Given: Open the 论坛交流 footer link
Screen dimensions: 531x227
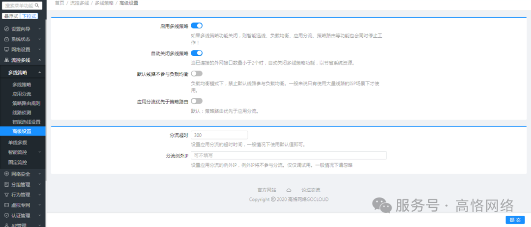Looking at the screenshot, I should (311, 190).
